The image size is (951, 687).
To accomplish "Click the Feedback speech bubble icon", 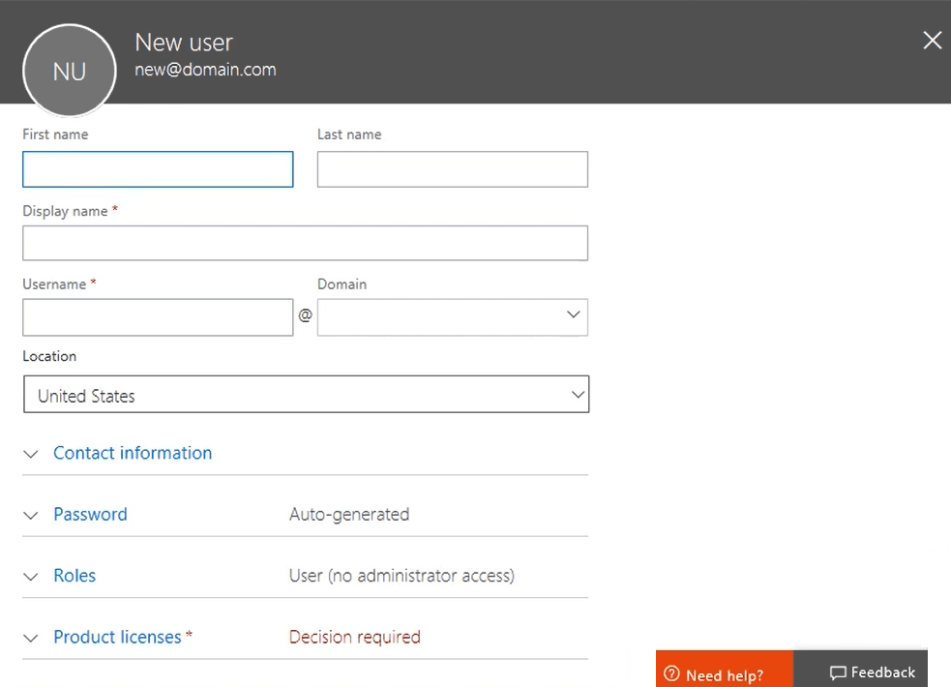I will click(x=838, y=673).
